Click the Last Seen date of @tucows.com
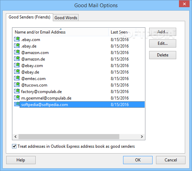This screenshot has height=171, width=192. click(120, 85)
